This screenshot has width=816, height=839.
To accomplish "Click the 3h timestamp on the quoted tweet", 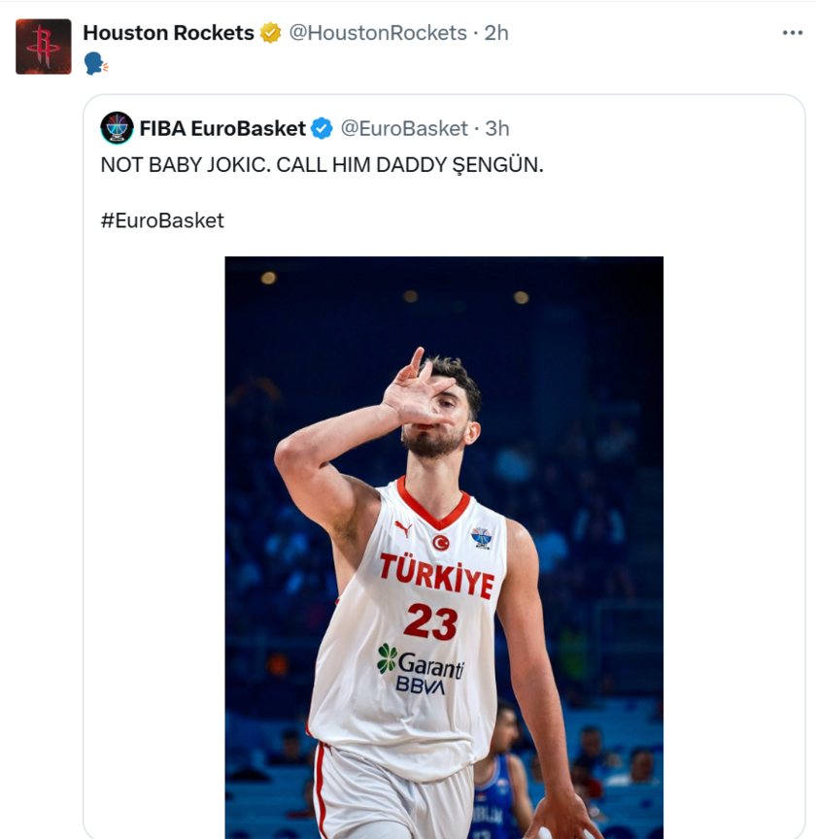I will (x=497, y=128).
